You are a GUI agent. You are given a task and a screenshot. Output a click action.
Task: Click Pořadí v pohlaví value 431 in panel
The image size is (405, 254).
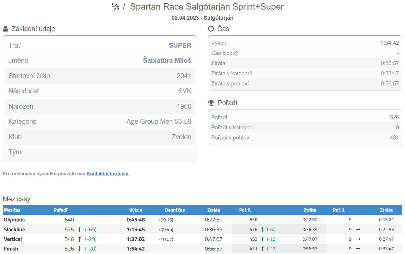[x=395, y=137]
